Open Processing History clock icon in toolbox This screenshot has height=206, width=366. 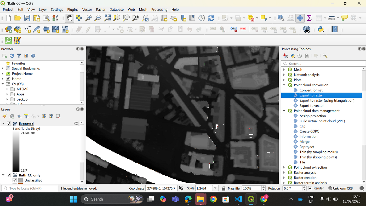pos(300,56)
